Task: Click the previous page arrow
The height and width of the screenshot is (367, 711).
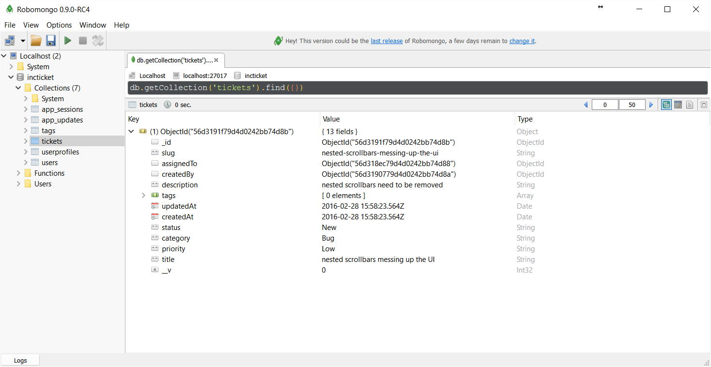Action: click(586, 104)
